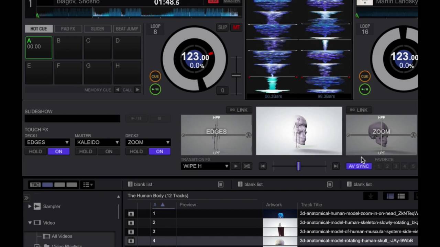Disable the AV SYNC button
This screenshot has width=440, height=247.
(359, 166)
